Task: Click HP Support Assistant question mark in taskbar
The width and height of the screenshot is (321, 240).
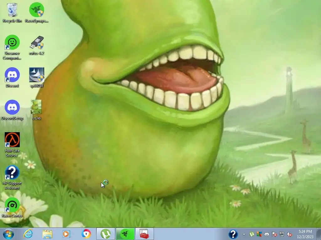Action: click(233, 234)
